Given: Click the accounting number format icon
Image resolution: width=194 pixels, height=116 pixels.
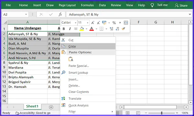Looking at the screenshot, I should (x=104, y=23).
